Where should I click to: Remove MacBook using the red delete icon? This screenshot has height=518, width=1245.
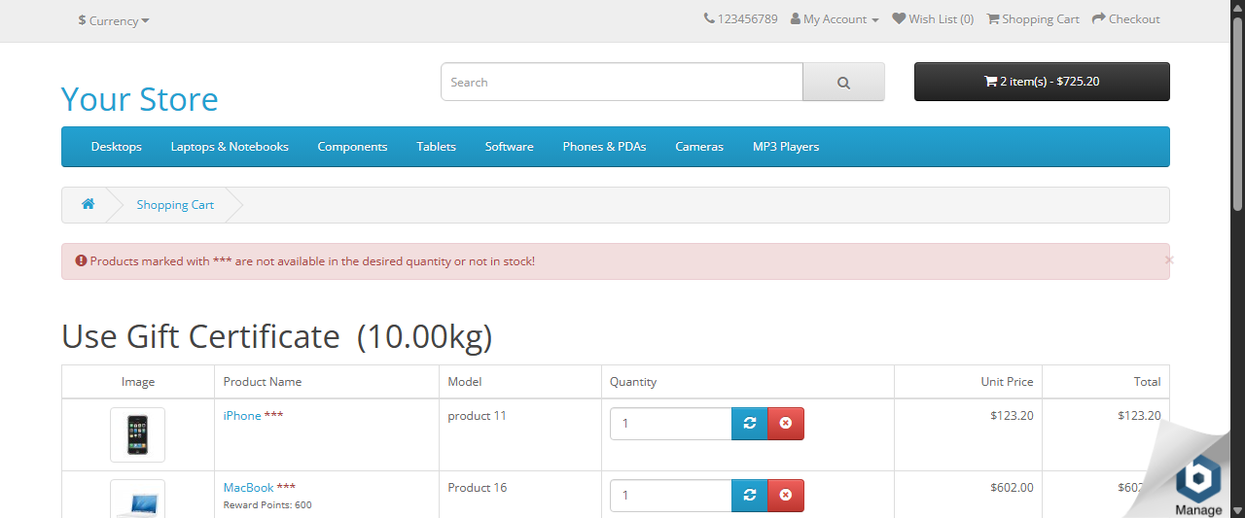click(786, 496)
